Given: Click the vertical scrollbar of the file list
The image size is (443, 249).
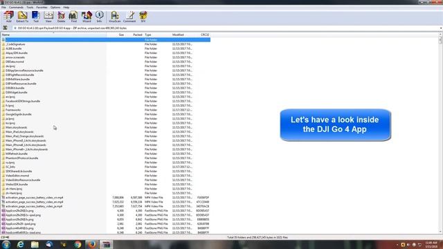Looking at the screenshot, I should (x=440, y=133).
